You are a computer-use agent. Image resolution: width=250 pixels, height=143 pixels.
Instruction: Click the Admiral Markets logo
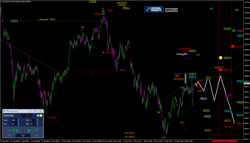pyautogui.click(x=154, y=9)
